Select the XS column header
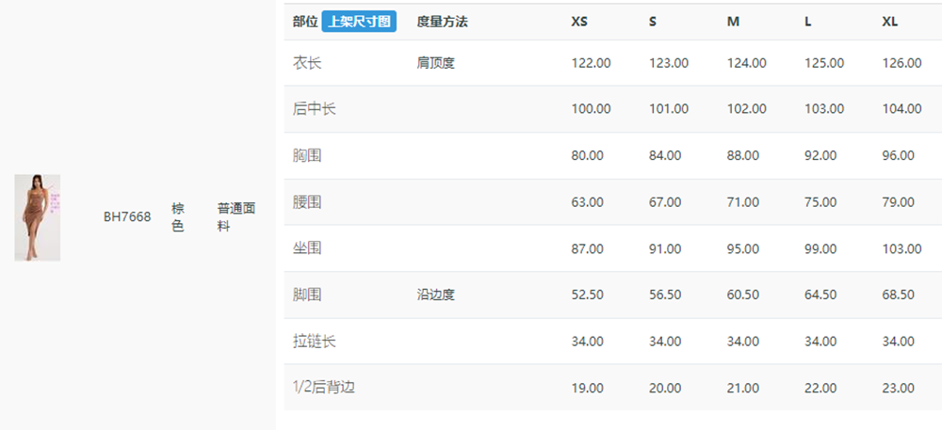The image size is (942, 430). 579,23
